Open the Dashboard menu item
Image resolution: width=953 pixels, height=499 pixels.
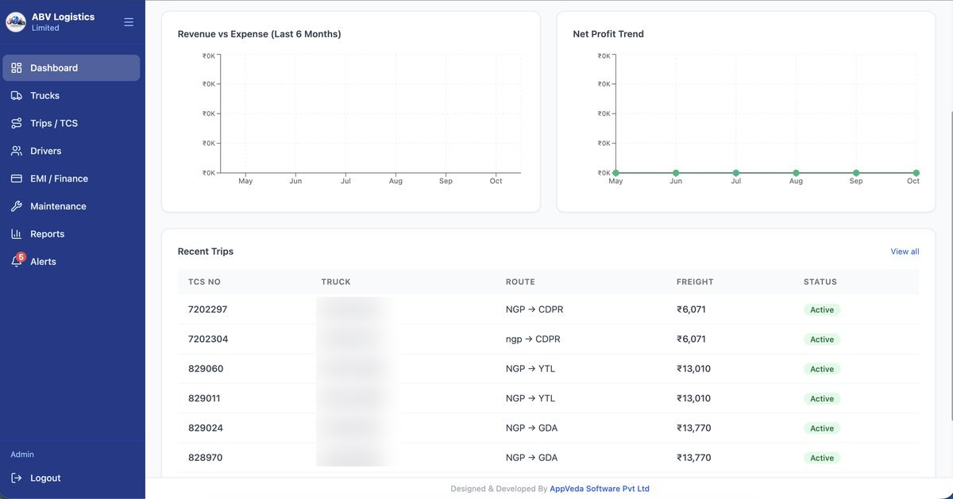[x=71, y=68]
